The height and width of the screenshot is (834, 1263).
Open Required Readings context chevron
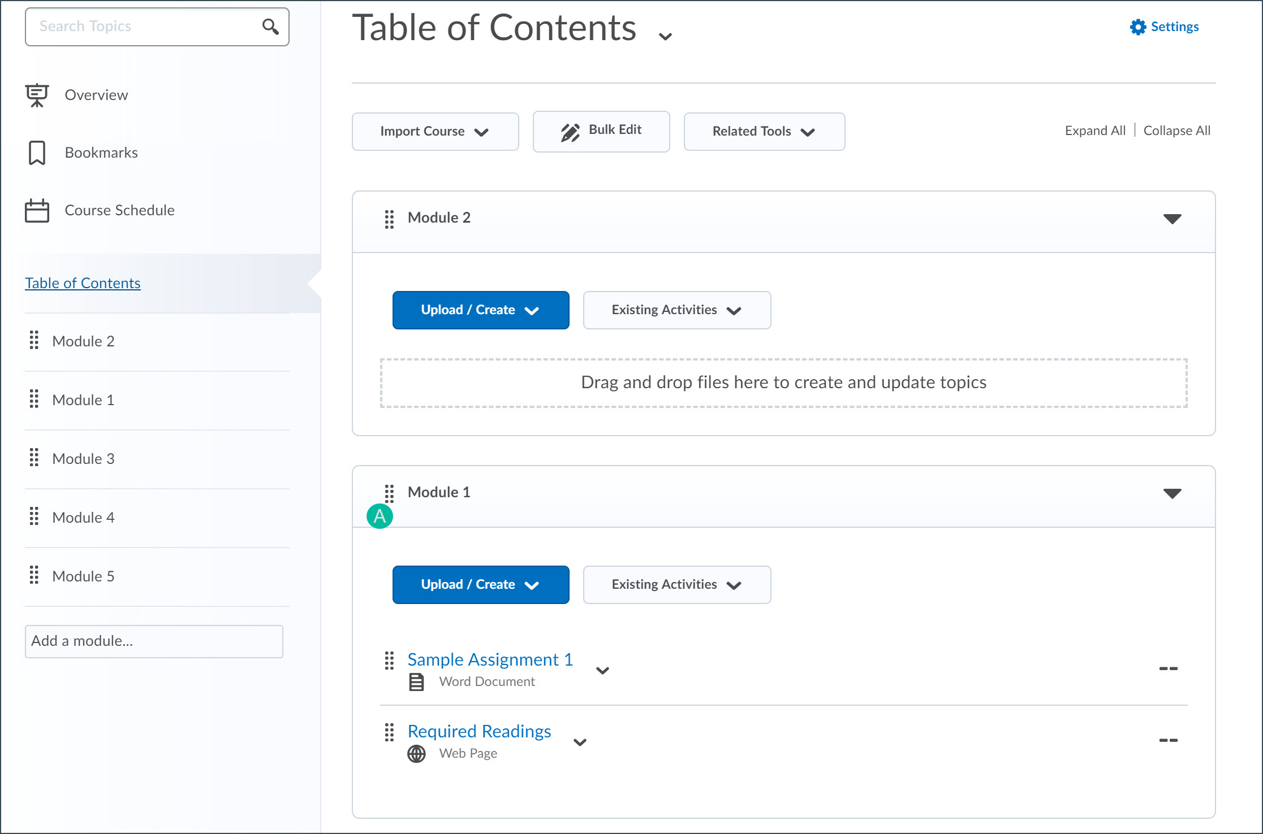click(580, 742)
